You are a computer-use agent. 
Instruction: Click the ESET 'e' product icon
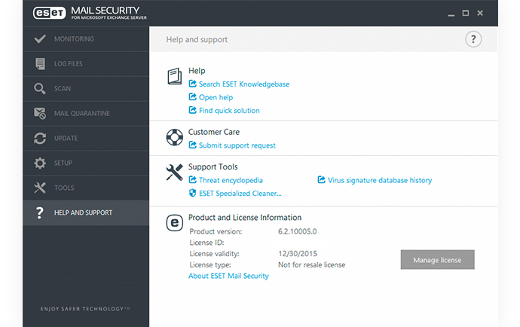point(174,223)
